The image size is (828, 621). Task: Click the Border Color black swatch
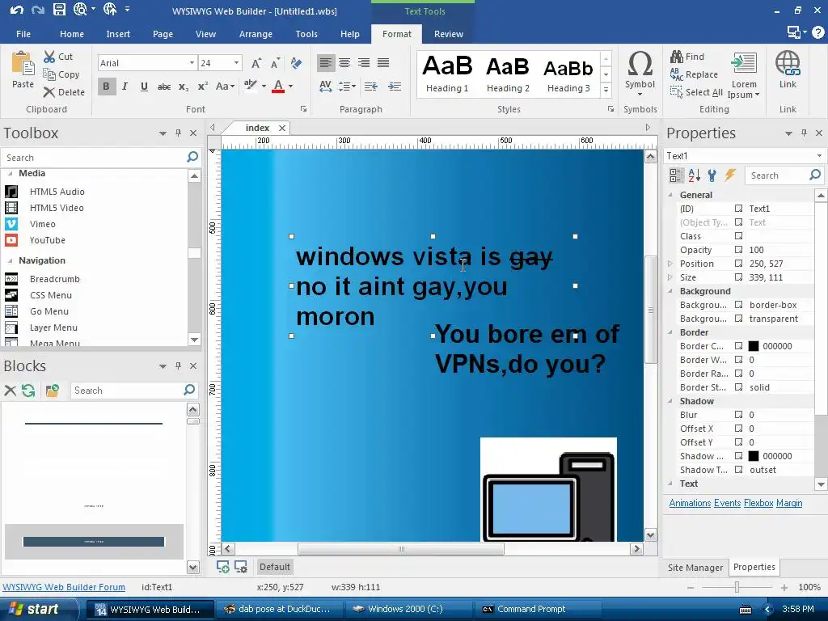click(754, 346)
